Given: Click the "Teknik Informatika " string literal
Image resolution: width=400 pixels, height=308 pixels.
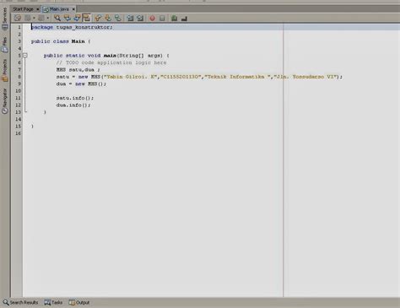Looking at the screenshot, I should 237,77.
